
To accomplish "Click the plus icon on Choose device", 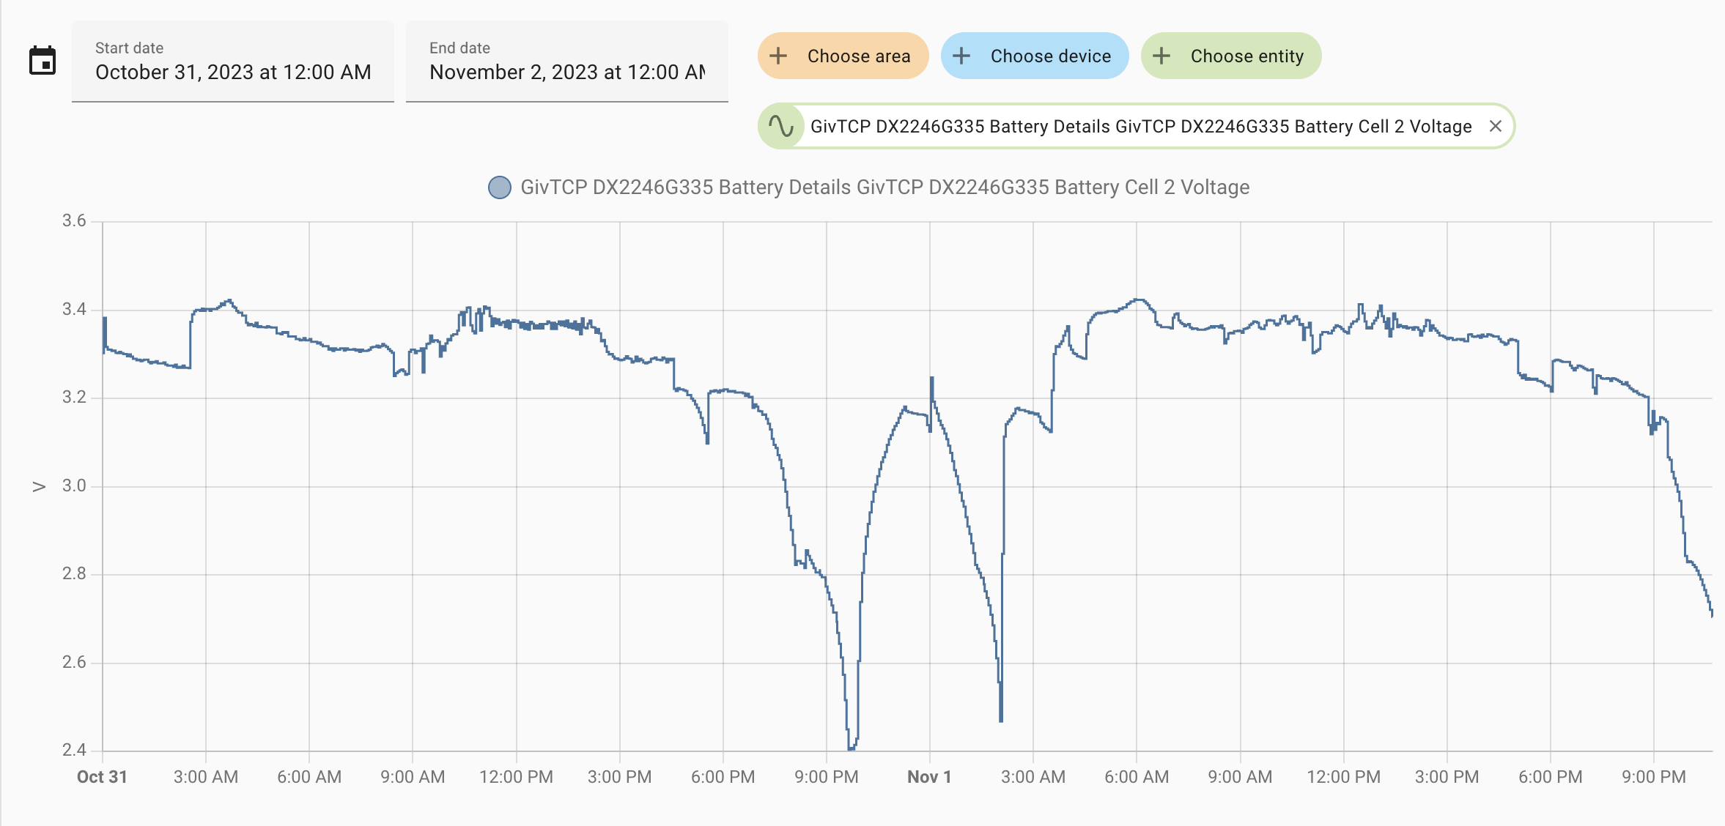I will pos(961,56).
